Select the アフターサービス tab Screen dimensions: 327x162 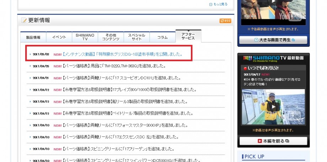188,37
